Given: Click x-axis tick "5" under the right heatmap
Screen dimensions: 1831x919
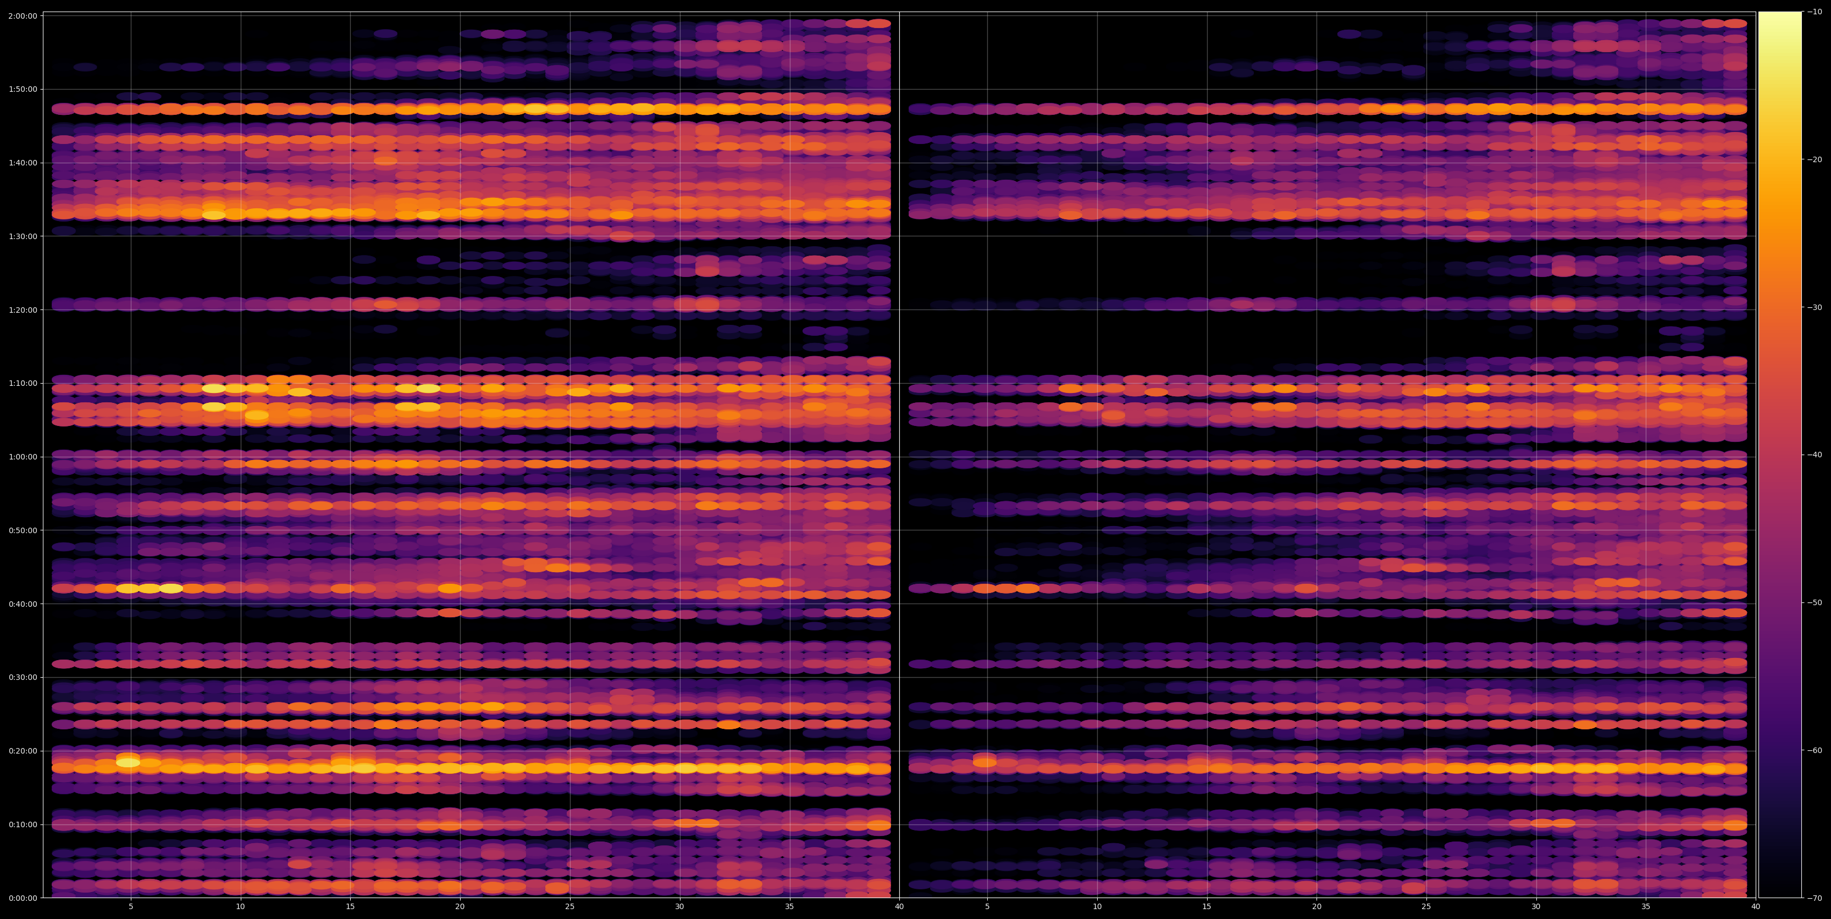Looking at the screenshot, I should click(987, 907).
